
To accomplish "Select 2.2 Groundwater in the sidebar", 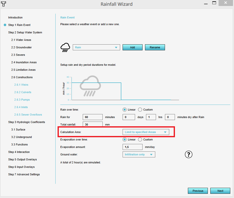I will pyautogui.click(x=21, y=47).
